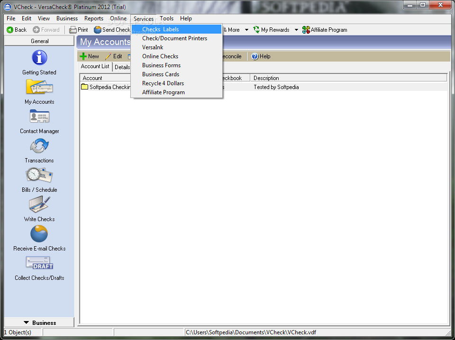Open the Getting Started info icon
This screenshot has height=340, width=455.
(39, 57)
